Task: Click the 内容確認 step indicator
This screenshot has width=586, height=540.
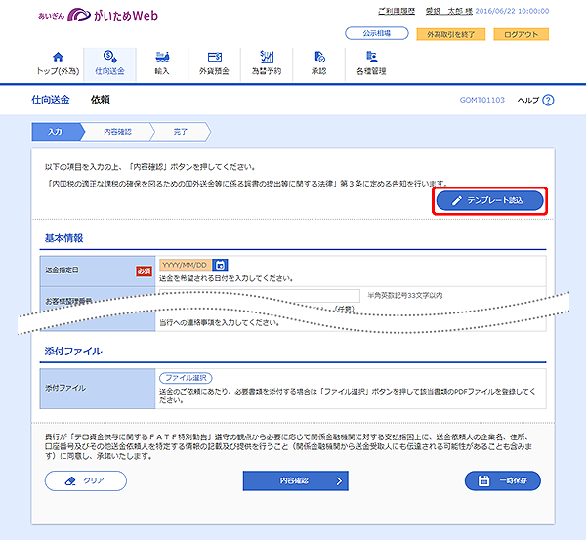Action: pos(117,132)
